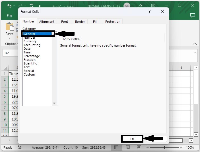The image size is (200, 152).
Task: Click the 100% zoom level
Action: coord(190,147)
